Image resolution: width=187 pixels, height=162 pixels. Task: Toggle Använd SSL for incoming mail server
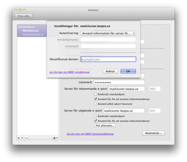95,99
